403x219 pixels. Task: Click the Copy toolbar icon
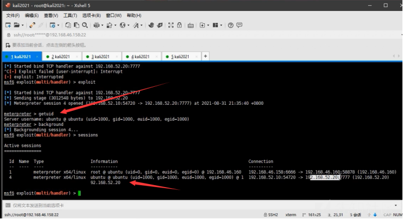[x=68, y=25]
